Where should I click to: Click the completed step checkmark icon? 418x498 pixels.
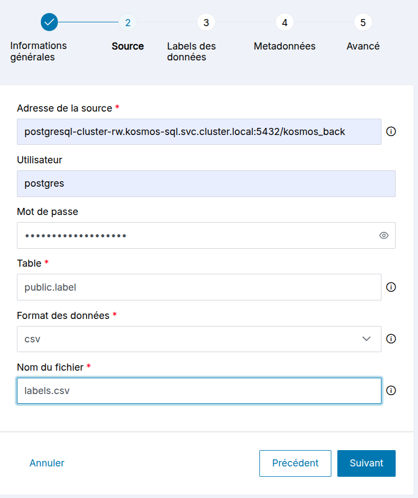[x=49, y=22]
